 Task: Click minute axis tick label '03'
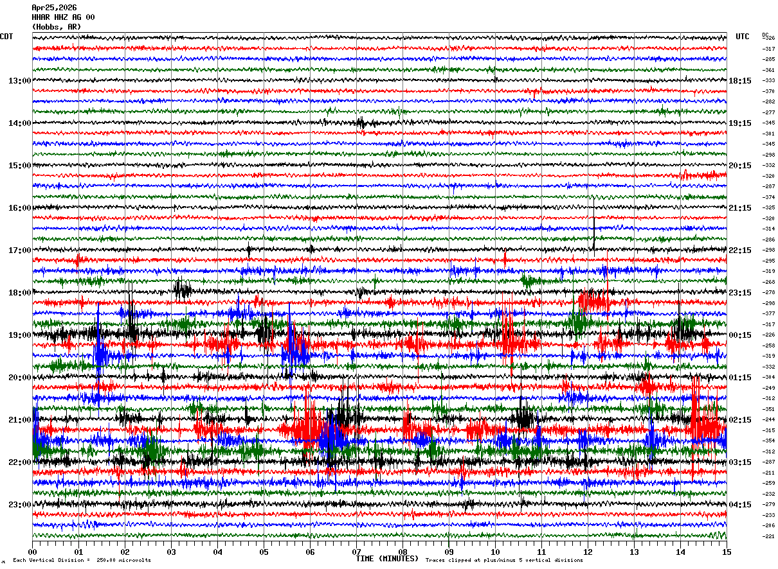pos(171,552)
